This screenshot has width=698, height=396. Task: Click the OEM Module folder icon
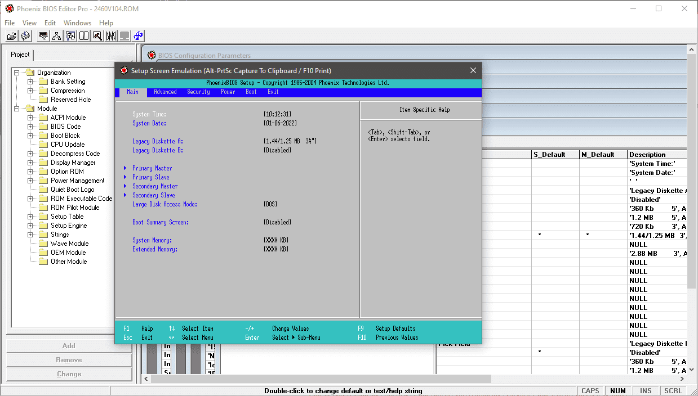[x=43, y=253]
